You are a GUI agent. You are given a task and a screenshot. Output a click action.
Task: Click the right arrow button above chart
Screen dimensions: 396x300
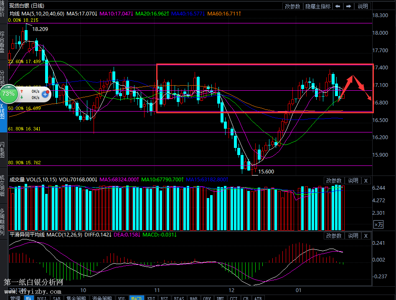point(348,6)
